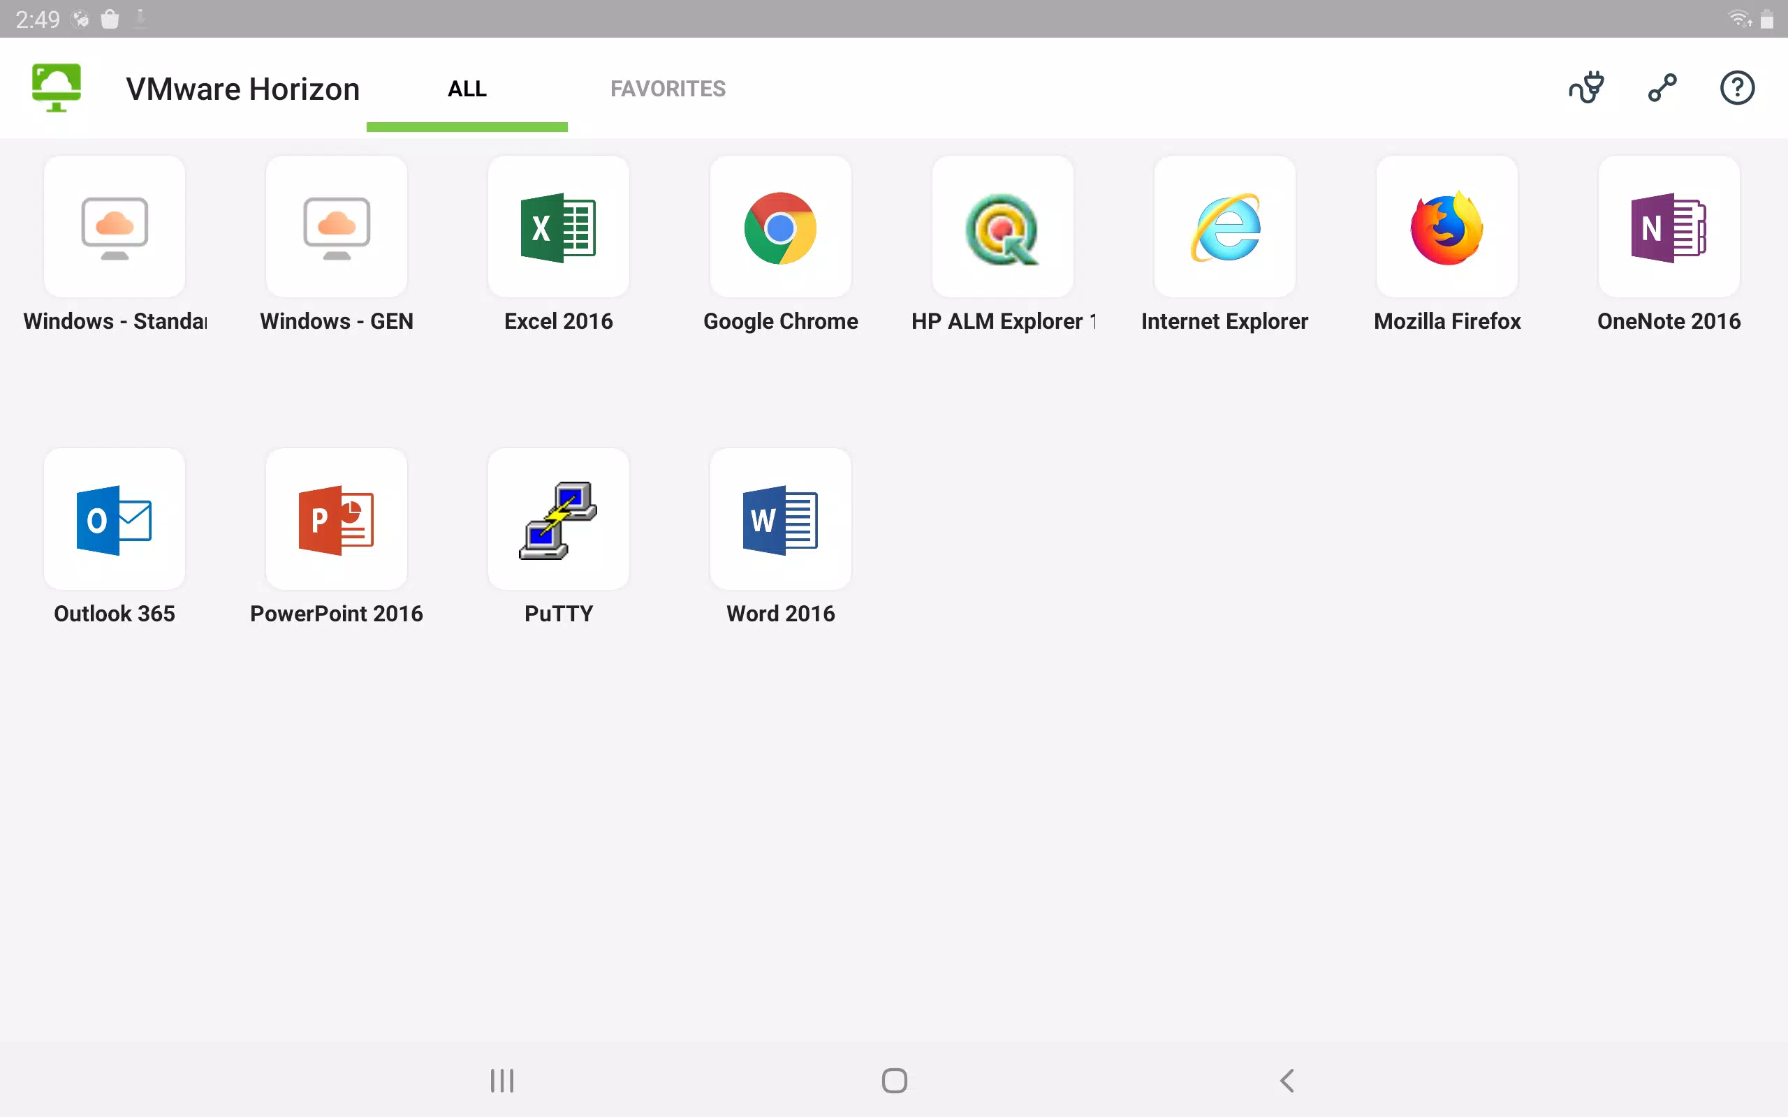1788x1117 pixels.
Task: Click the 'Excel 2016' label text
Action: [559, 321]
